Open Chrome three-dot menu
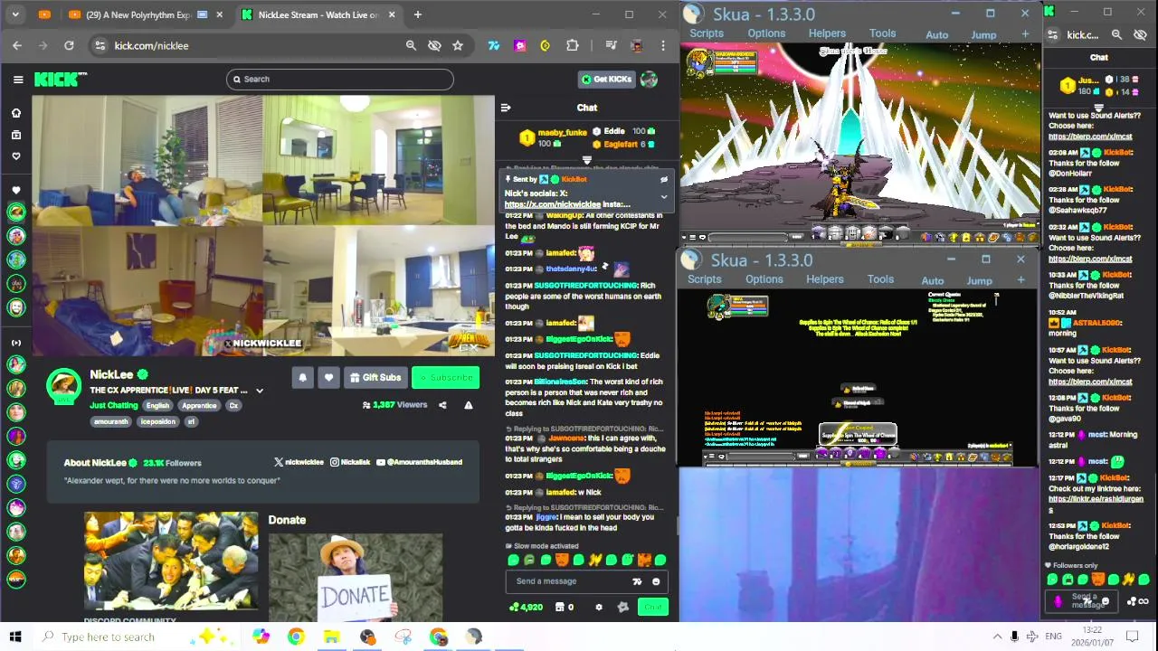The height and width of the screenshot is (651, 1158). (662, 45)
